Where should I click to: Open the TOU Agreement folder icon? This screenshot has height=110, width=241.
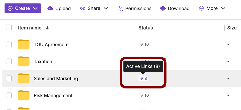click(24, 44)
